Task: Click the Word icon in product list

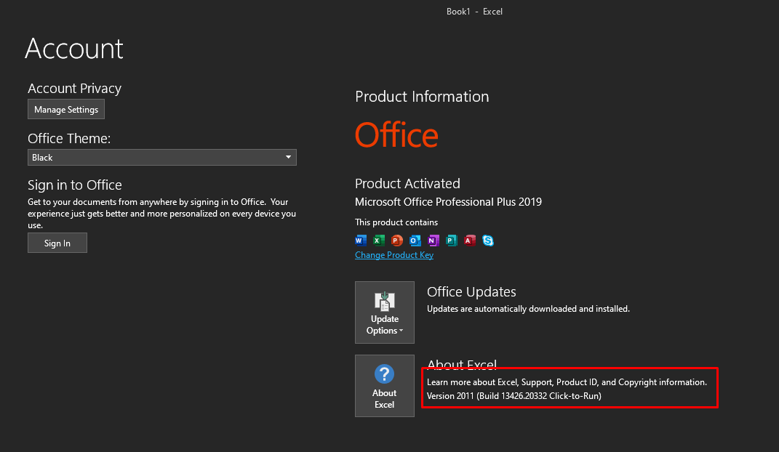Action: point(361,241)
